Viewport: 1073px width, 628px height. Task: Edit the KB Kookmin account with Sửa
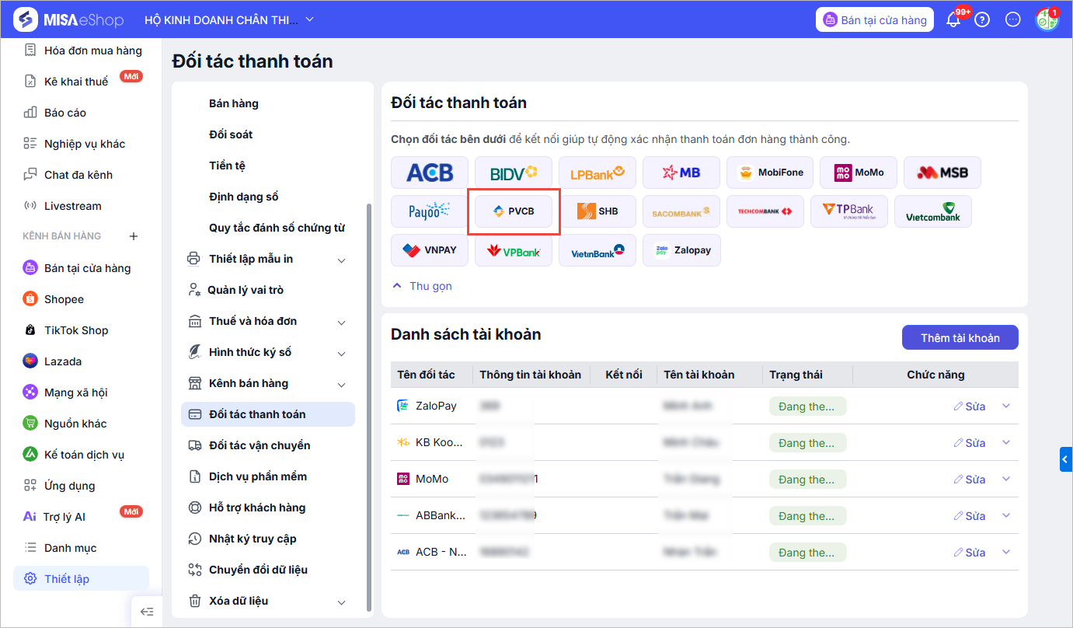pos(969,443)
